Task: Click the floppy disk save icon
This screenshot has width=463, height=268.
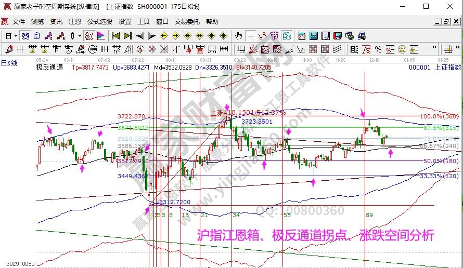Action: [338, 36]
